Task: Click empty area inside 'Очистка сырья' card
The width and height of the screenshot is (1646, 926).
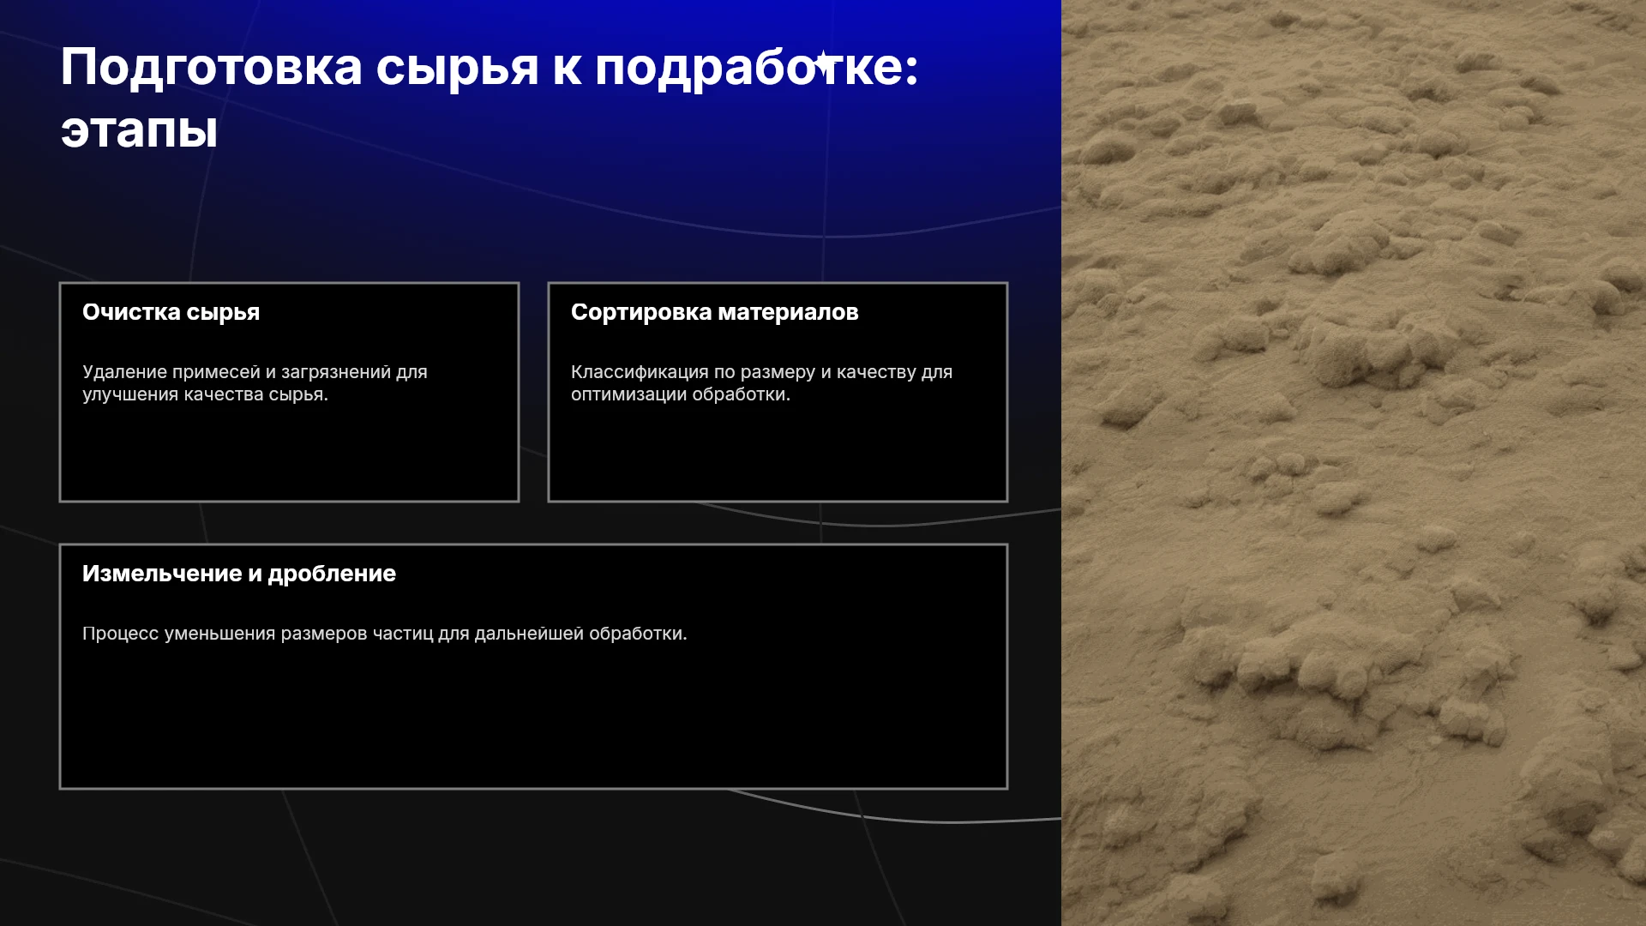Action: [289, 454]
